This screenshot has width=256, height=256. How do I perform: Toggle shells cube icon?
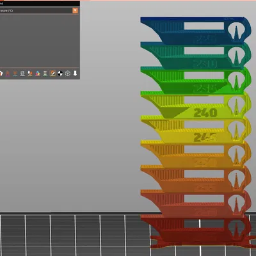[68, 74]
